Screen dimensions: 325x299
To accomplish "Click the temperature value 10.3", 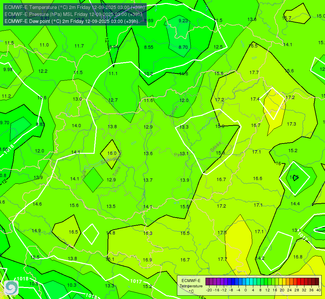I will 72,285.
